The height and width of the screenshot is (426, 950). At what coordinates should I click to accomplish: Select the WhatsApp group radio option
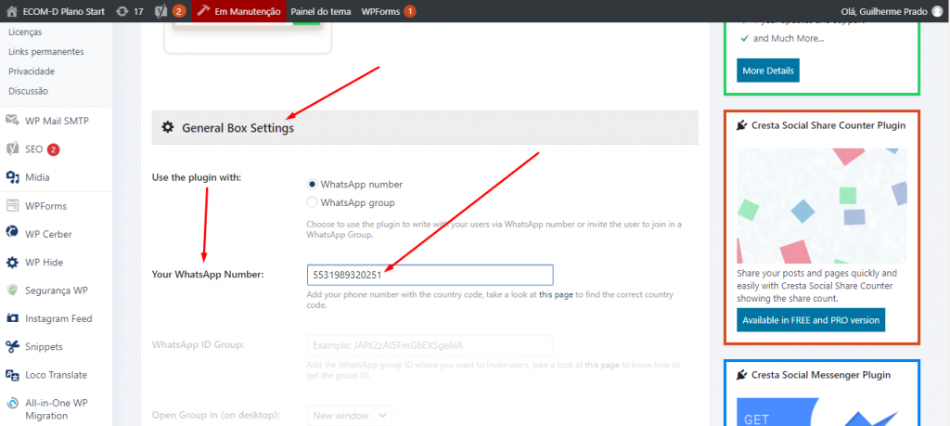pos(312,202)
